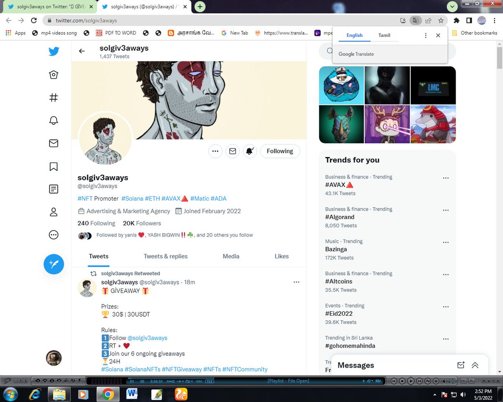Open Twitter home via bird logo

54,52
